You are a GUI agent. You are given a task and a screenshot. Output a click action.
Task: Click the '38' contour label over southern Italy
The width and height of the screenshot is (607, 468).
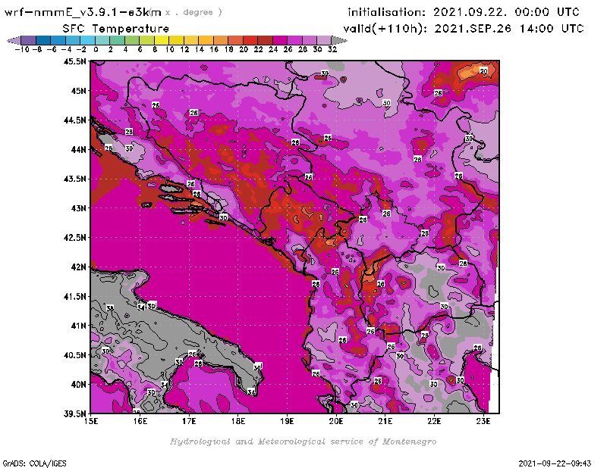[110, 308]
